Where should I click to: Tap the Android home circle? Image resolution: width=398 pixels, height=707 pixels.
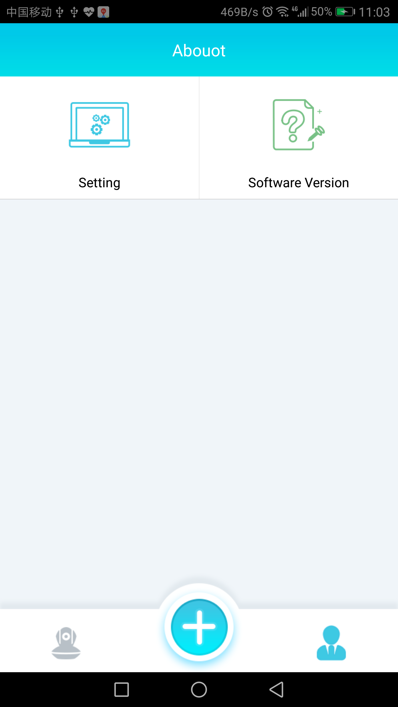point(199,690)
